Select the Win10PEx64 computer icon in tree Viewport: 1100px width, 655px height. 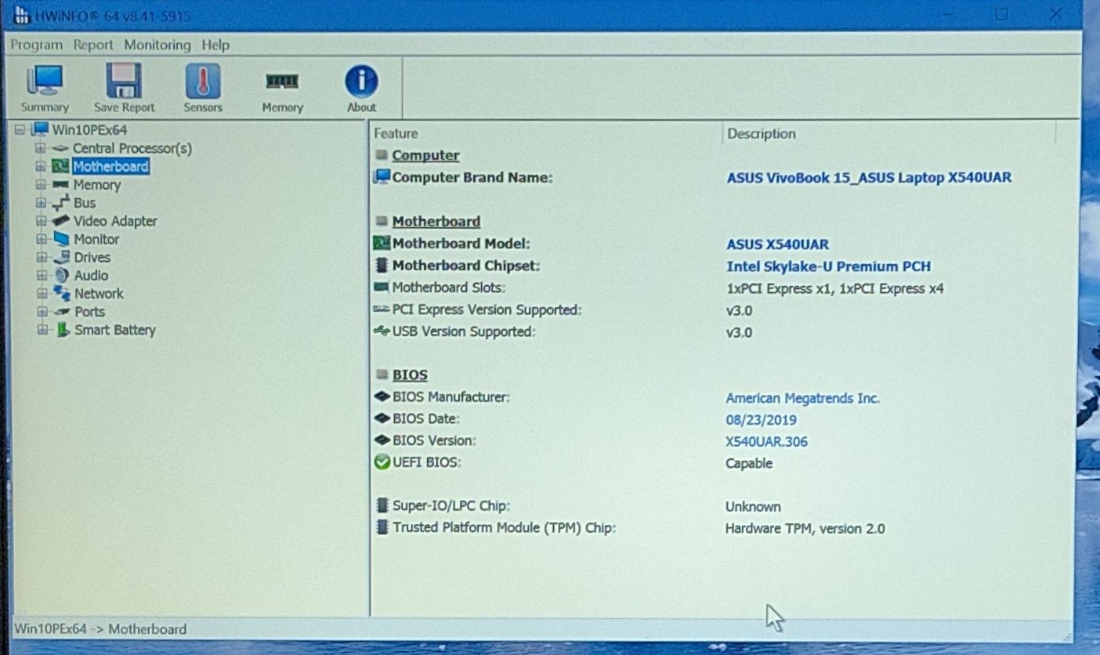pyautogui.click(x=40, y=130)
